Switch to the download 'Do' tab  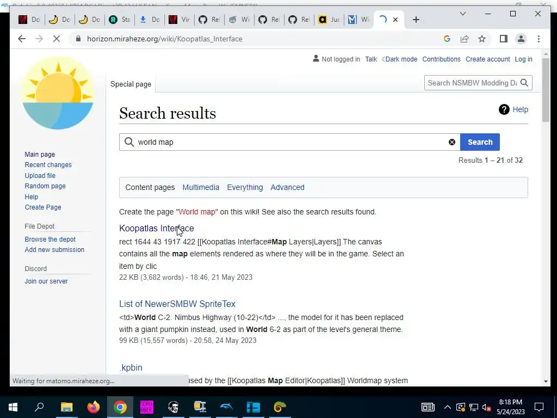point(150,20)
